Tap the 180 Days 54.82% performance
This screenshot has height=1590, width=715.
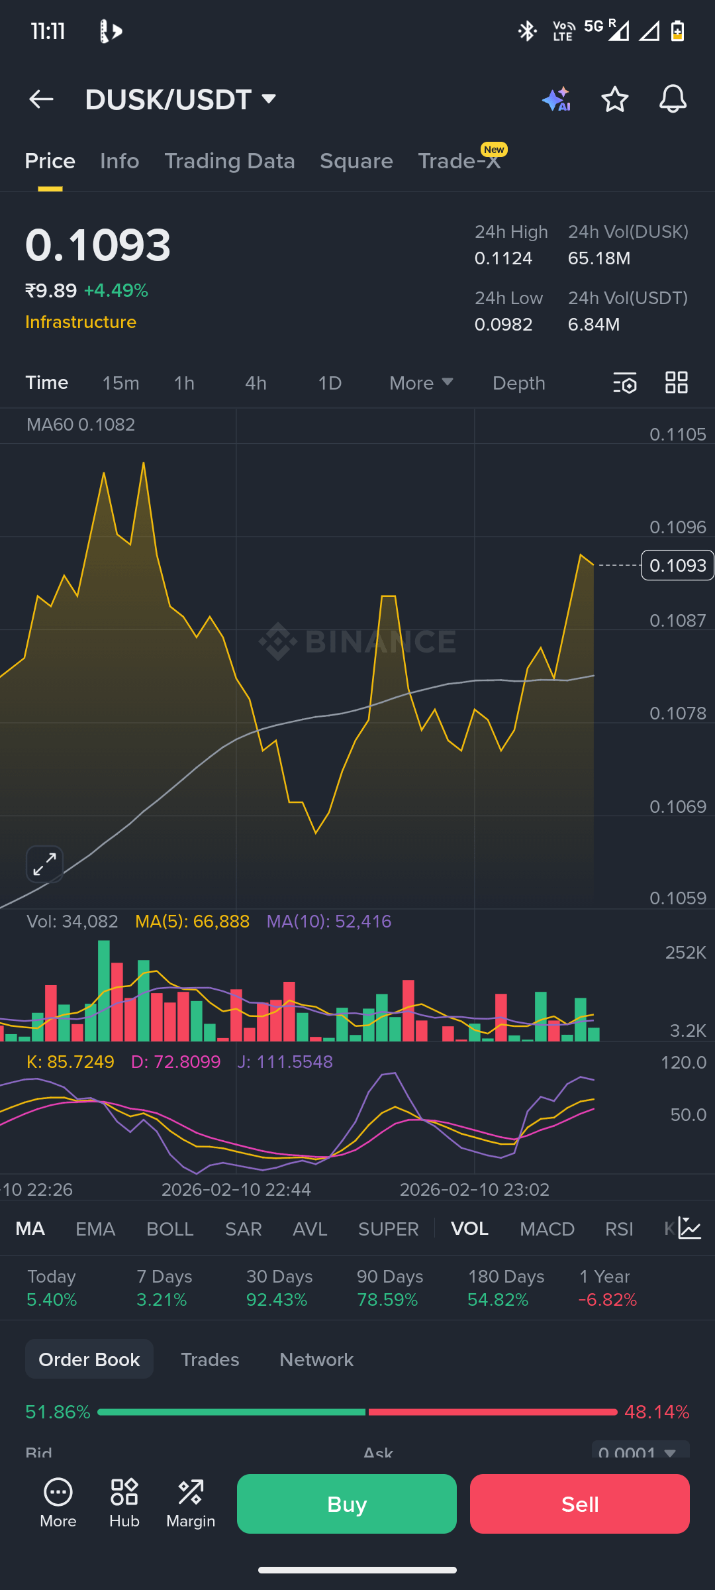[506, 1288]
